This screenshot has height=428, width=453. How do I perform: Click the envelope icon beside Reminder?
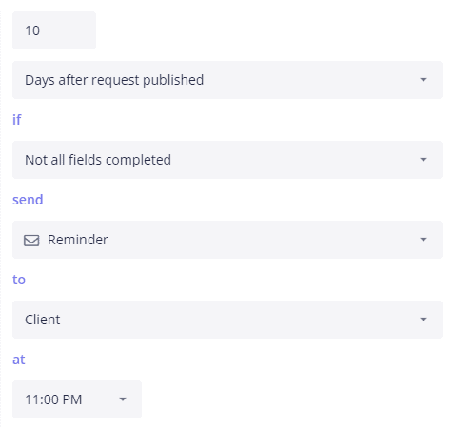coord(31,241)
